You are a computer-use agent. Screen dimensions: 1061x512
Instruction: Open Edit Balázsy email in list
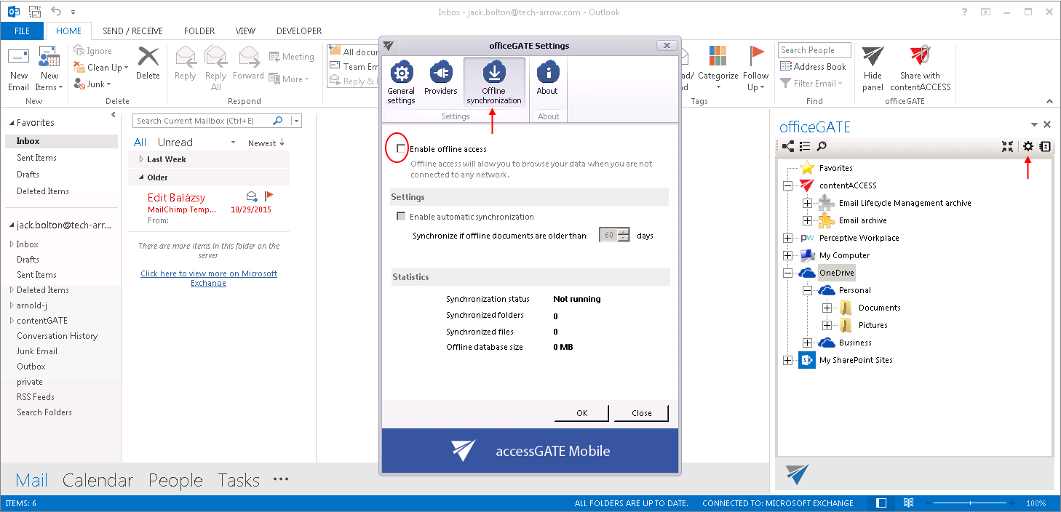click(x=209, y=208)
